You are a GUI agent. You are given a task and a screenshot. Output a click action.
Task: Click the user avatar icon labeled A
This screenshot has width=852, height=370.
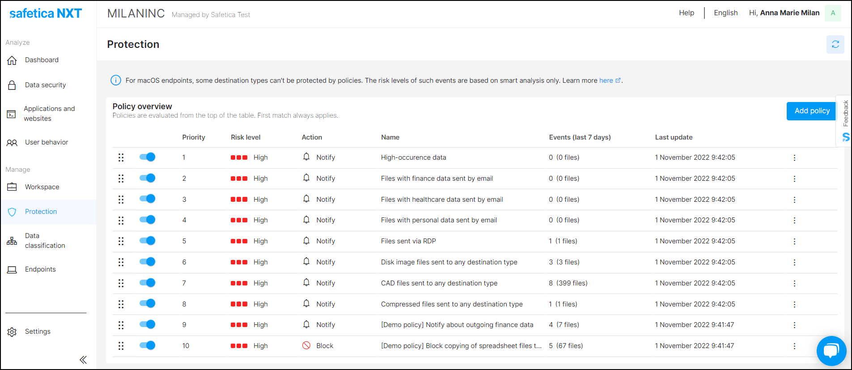click(833, 13)
